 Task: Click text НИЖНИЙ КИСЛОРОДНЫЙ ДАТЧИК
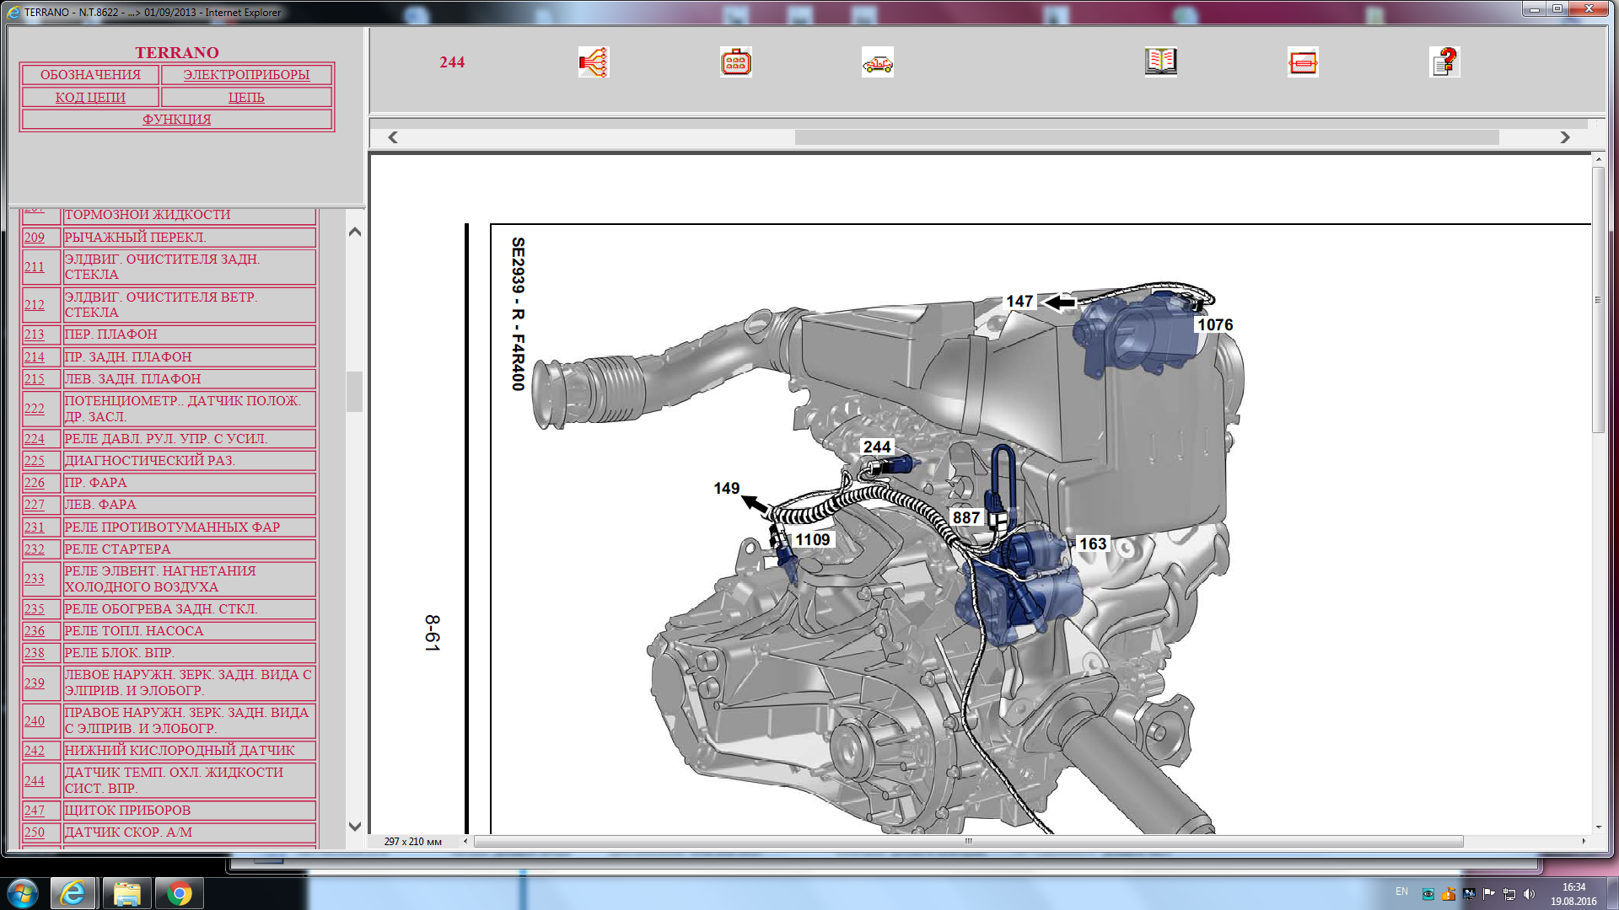point(180,751)
